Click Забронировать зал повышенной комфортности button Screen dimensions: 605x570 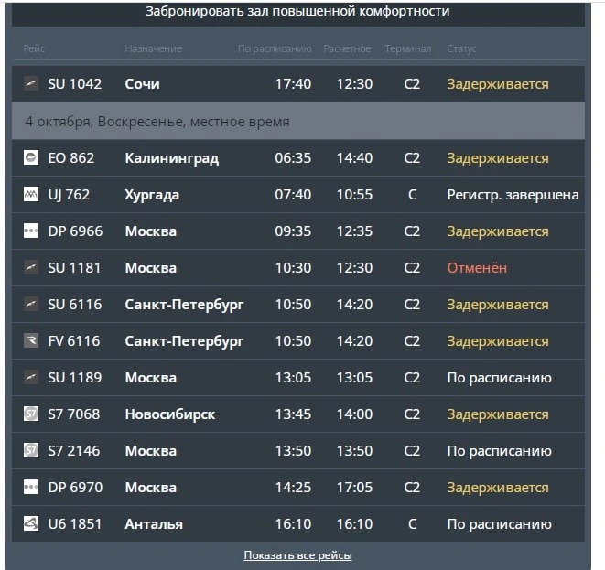[x=298, y=13]
